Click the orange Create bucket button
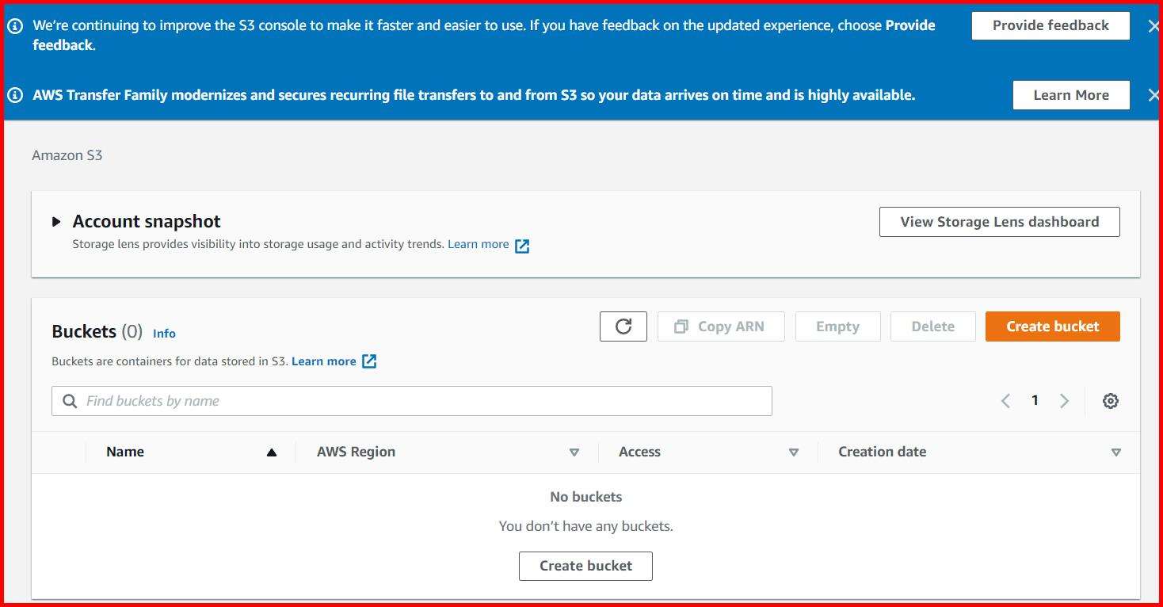 (x=1052, y=326)
